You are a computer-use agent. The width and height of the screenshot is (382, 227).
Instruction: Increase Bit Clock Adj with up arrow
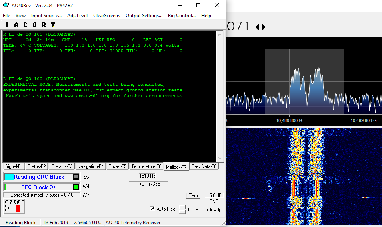click(182, 207)
